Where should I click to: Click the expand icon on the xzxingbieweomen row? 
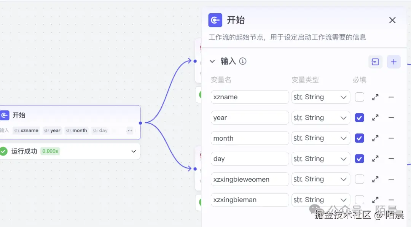pos(375,179)
